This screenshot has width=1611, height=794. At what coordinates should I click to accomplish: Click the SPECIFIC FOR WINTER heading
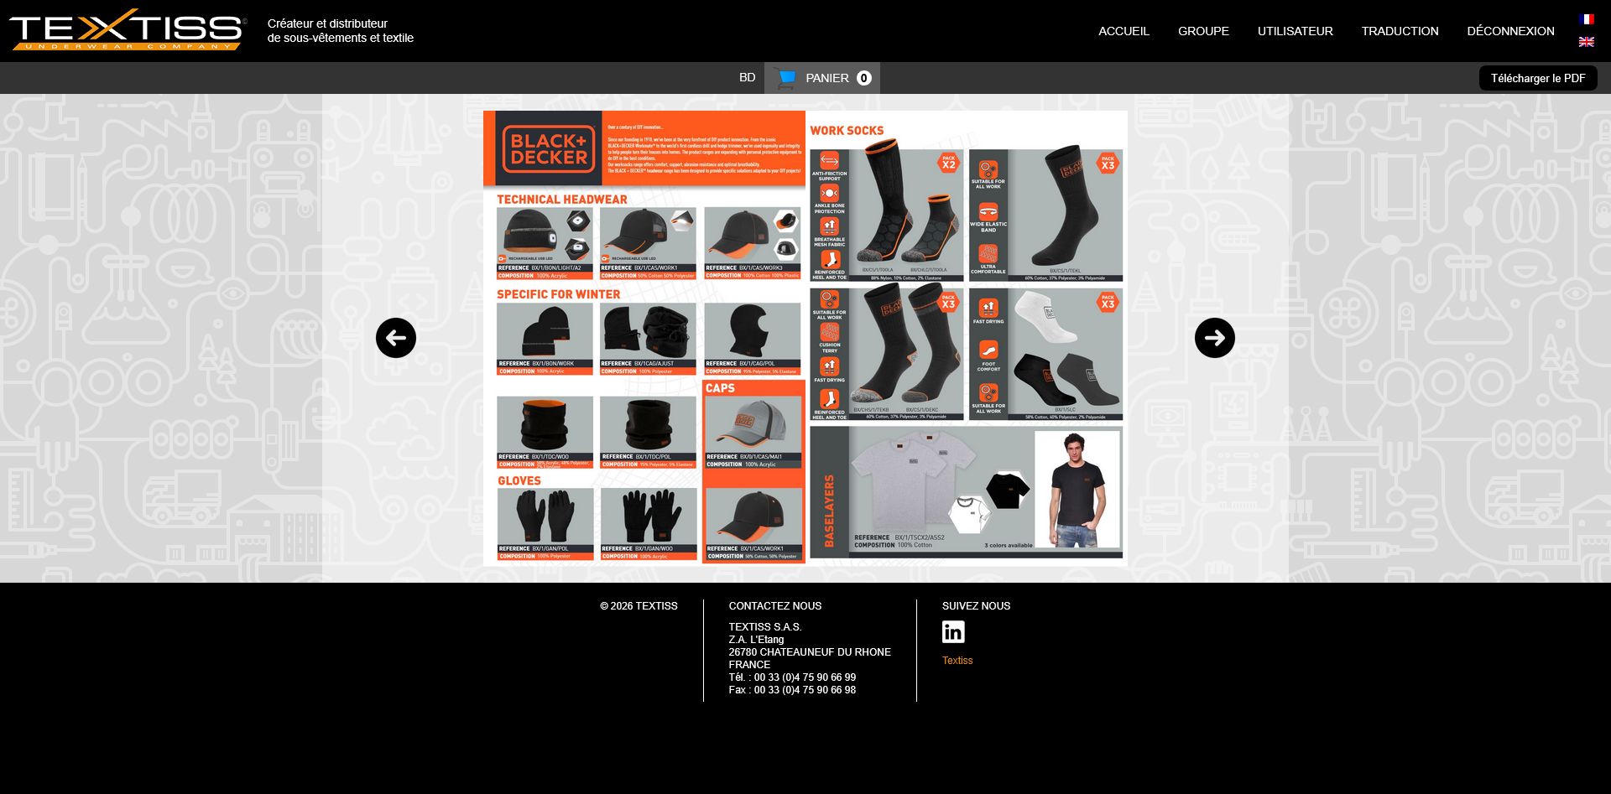(x=559, y=294)
